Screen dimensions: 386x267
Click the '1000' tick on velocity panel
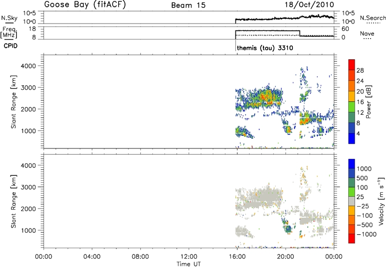pyautogui.click(x=28, y=230)
